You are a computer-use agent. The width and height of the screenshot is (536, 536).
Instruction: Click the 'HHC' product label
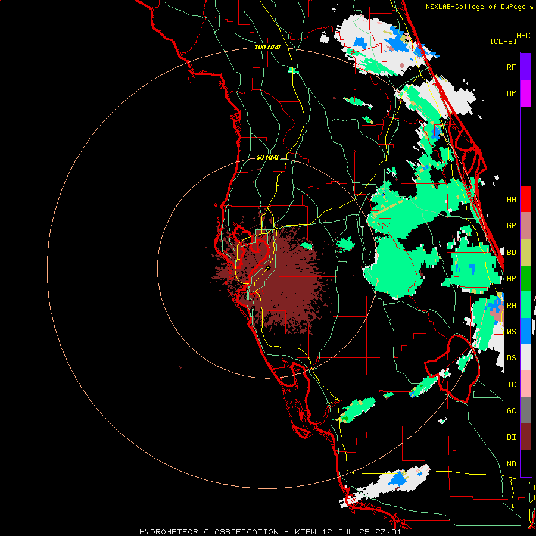tap(523, 36)
